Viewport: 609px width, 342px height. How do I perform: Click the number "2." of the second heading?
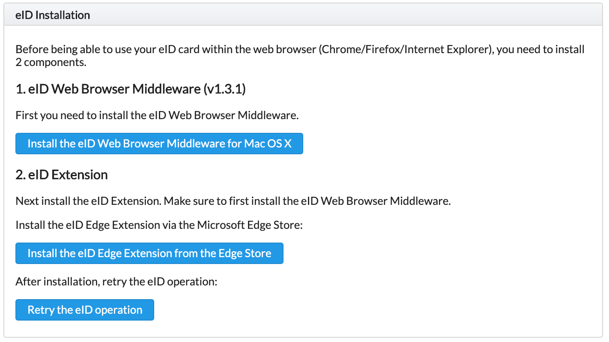tap(21, 175)
